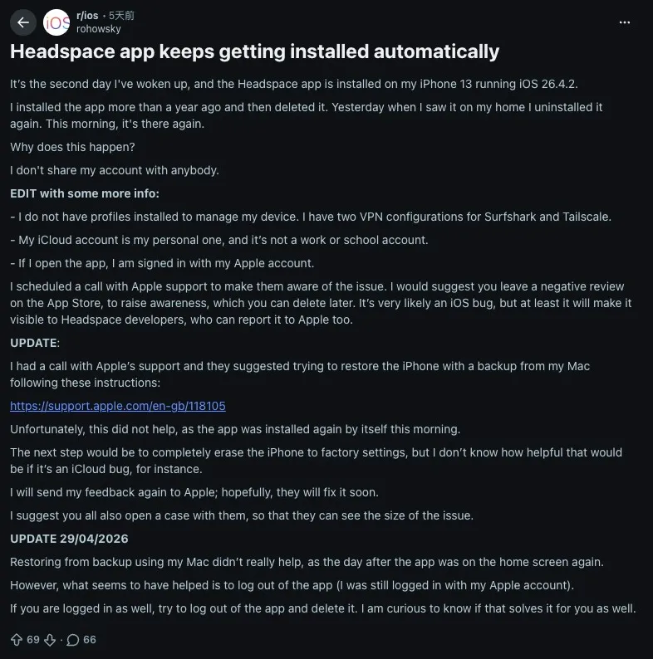Click the line "I don't share my account with anybody."
This screenshot has height=659, width=653.
tap(114, 170)
